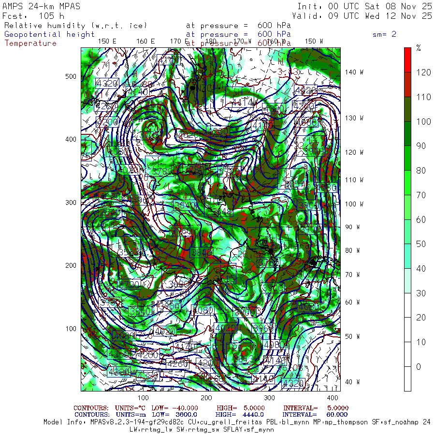Click the "70 W" longitude label
Screen dimensions: 435x435
352,275
